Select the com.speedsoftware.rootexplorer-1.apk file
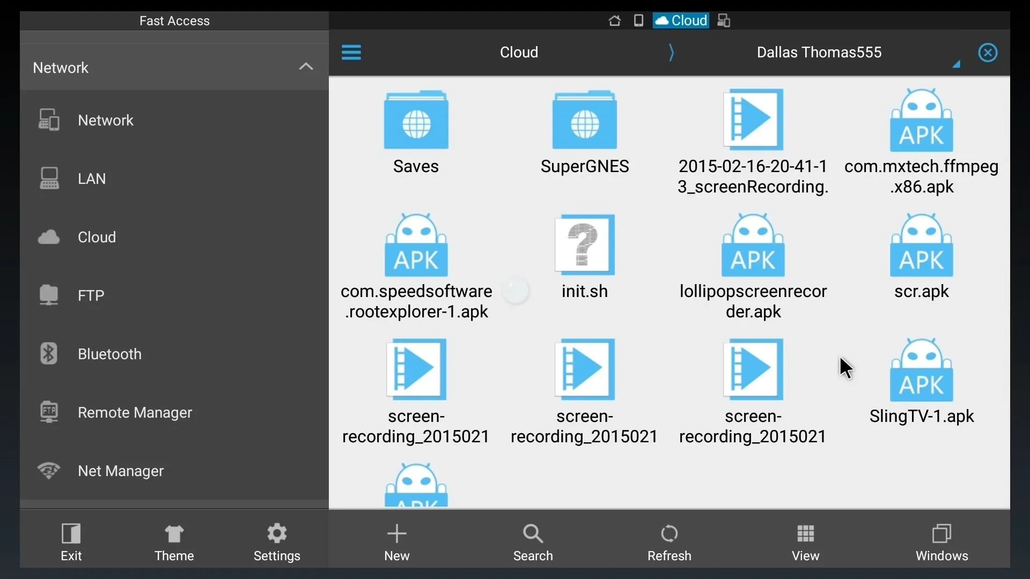The image size is (1030, 579). point(416,266)
